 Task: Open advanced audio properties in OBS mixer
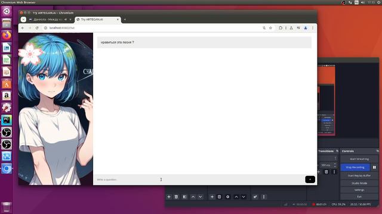255,197
